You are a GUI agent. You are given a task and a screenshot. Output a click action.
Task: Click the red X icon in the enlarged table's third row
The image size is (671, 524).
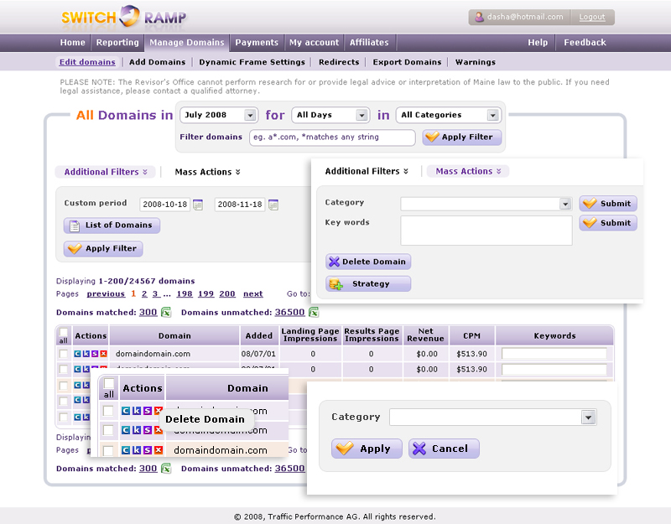pyautogui.click(x=159, y=450)
